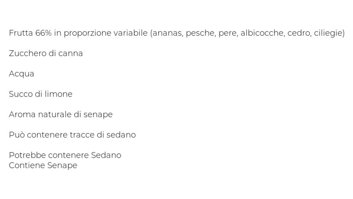Select the text 'Zucchero di canna'
Image resolution: width=353 pixels, height=199 pixels.
pos(46,53)
